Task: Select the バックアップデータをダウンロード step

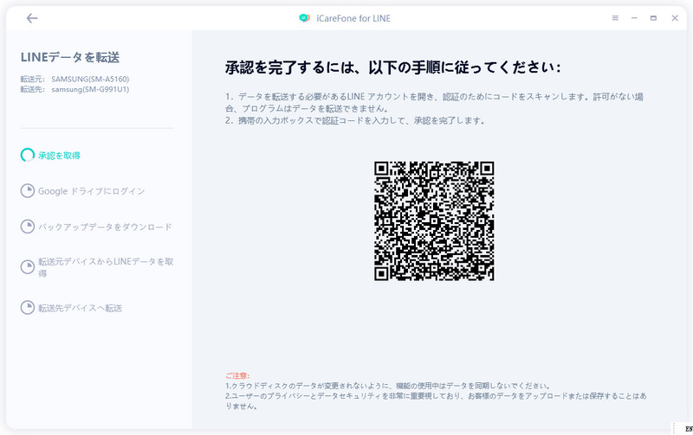Action: tap(105, 227)
